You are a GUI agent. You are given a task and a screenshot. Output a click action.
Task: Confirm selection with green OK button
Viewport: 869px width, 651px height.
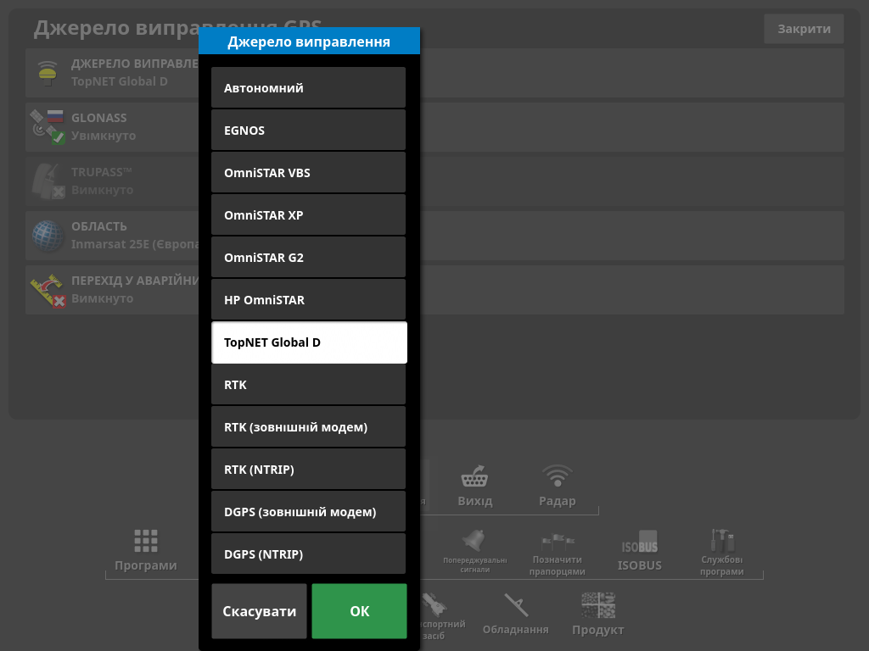coord(359,611)
